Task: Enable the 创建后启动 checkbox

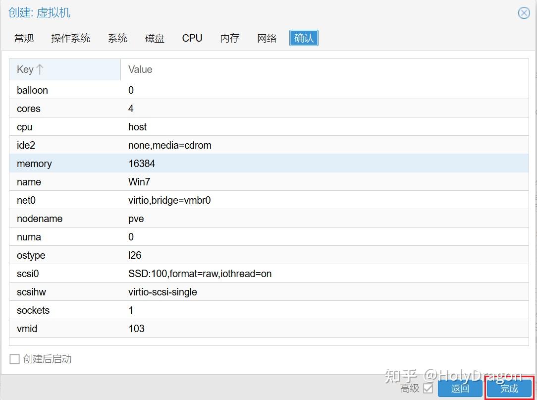Action: coord(14,359)
